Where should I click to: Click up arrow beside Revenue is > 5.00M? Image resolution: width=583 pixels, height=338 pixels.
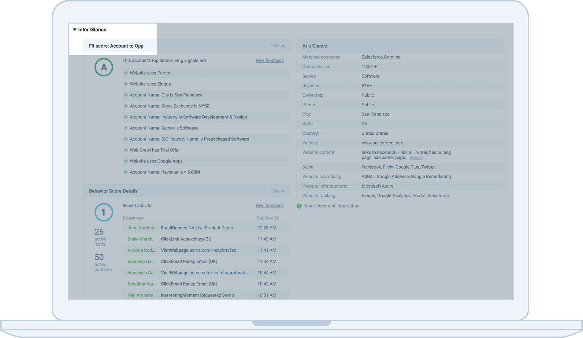coord(126,172)
